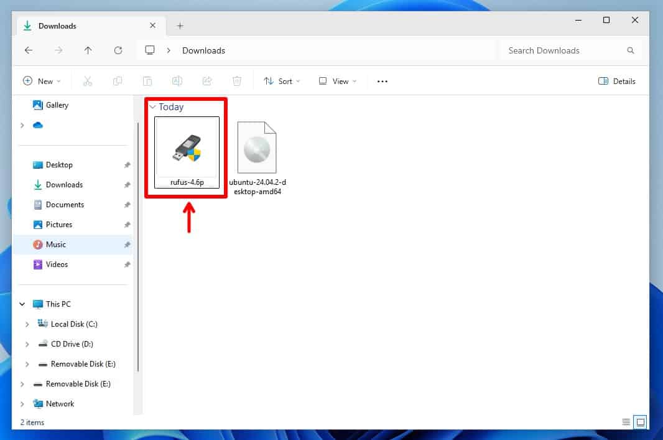Open the New menu
663x440 pixels.
[42, 81]
